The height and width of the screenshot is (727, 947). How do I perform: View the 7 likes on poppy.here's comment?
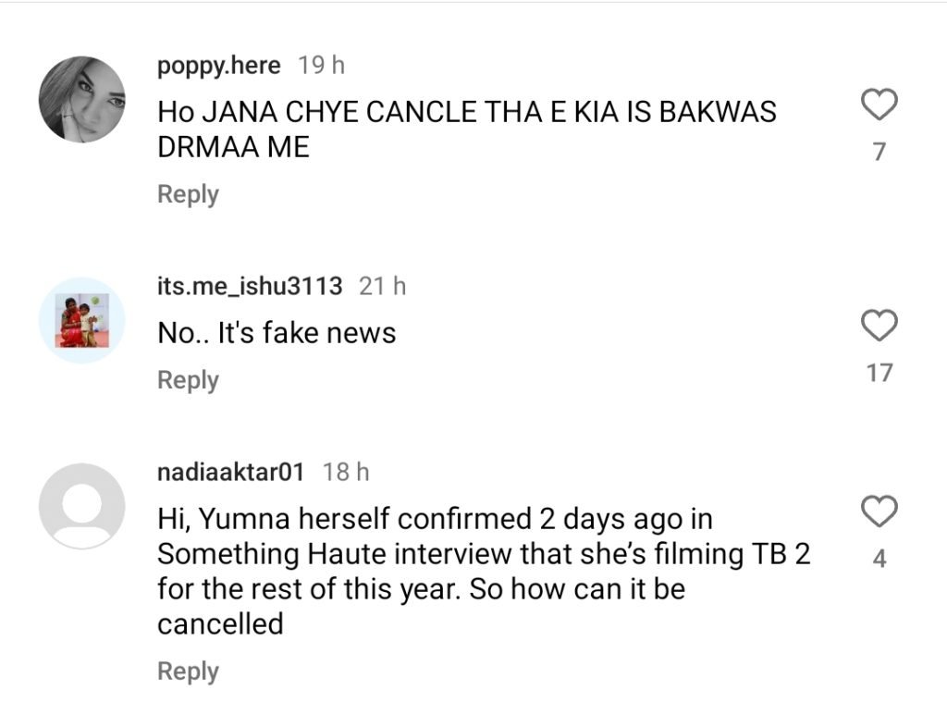pyautogui.click(x=879, y=151)
